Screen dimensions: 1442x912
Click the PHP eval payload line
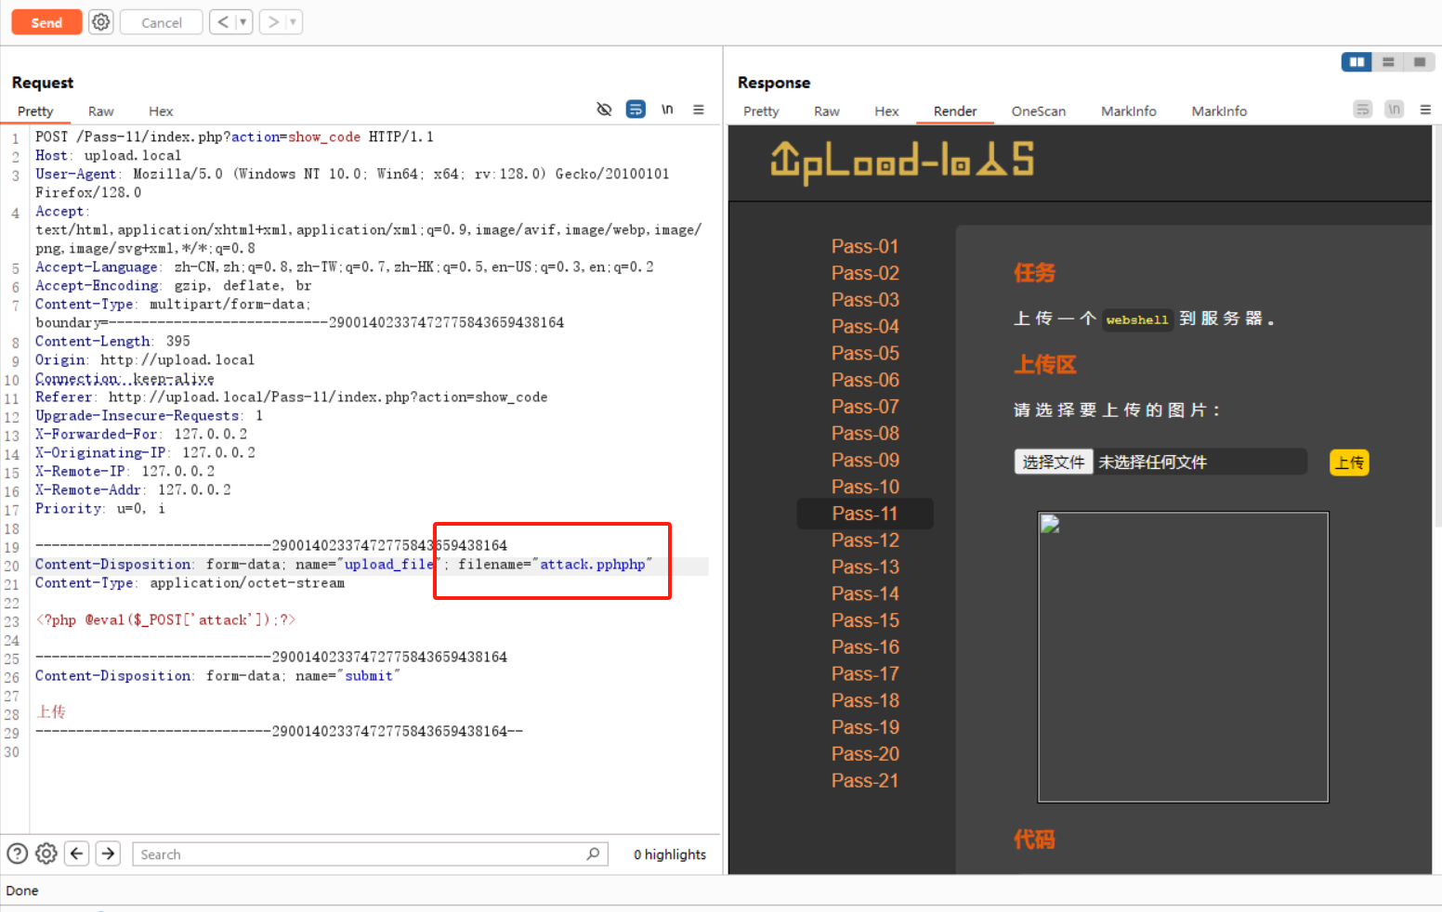point(165,620)
